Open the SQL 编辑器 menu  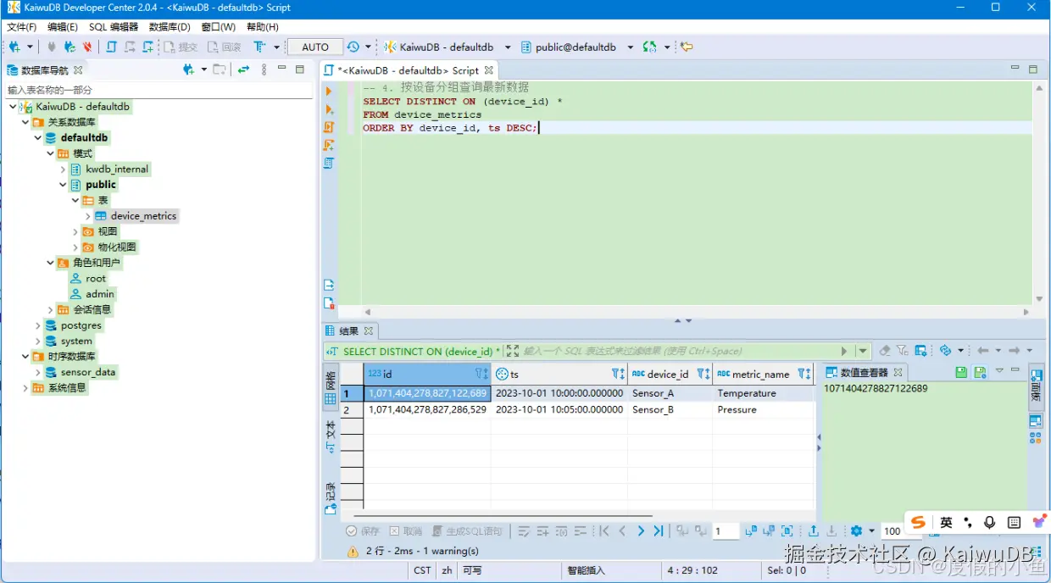point(114,27)
